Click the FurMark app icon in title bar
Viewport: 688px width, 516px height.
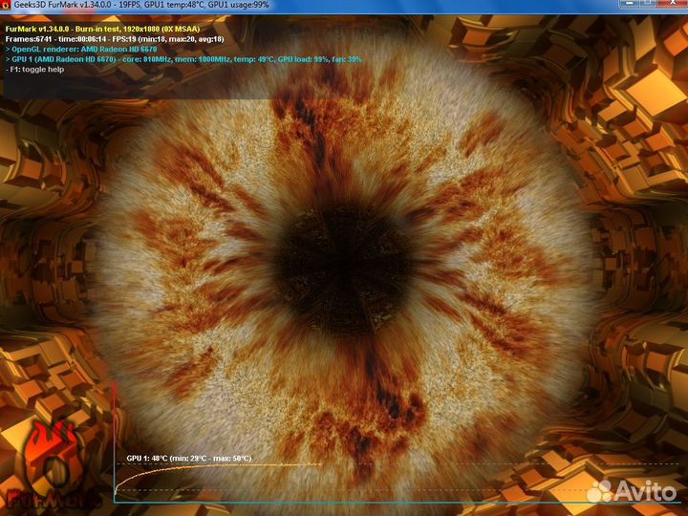6,5
